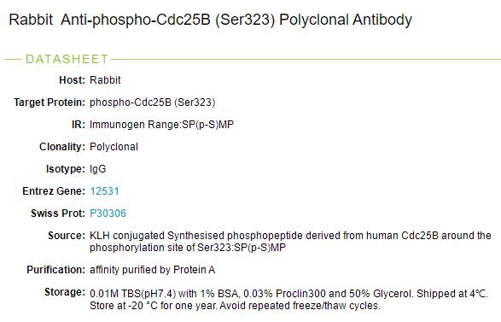Click the antibody product title

(x=211, y=20)
